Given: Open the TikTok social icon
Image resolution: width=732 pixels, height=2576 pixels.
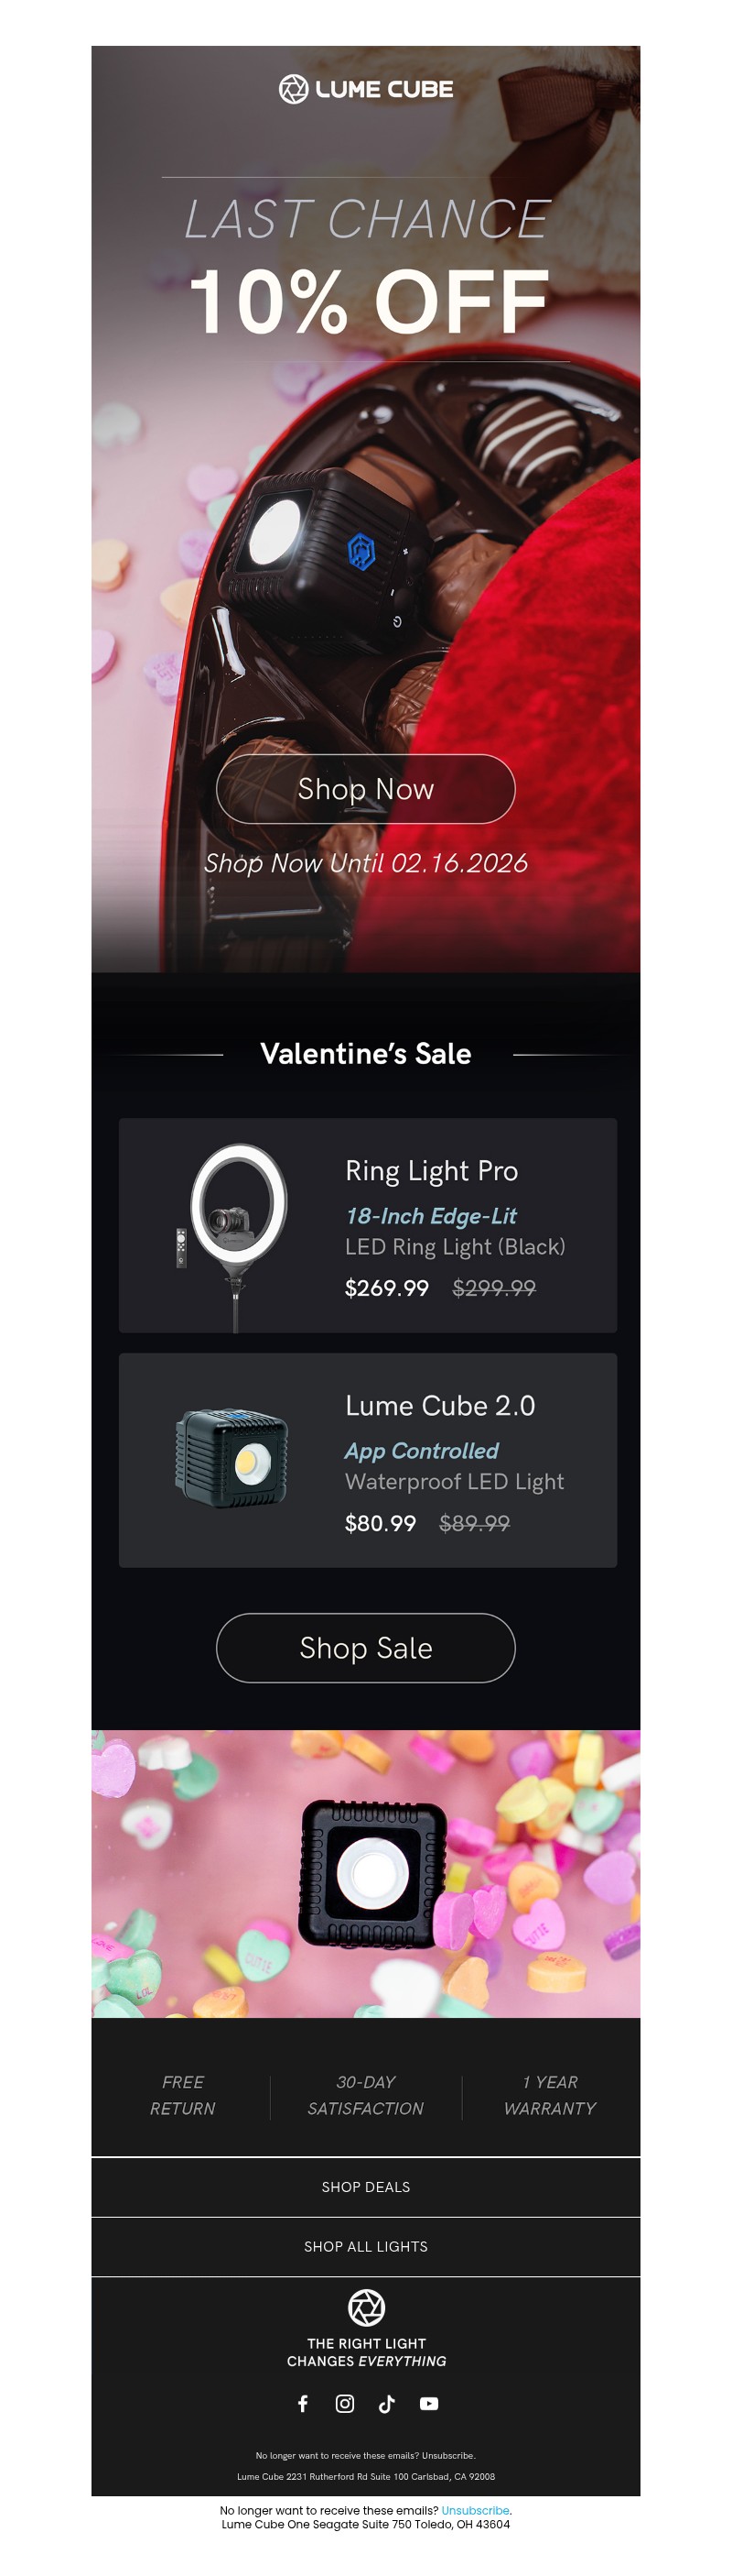Looking at the screenshot, I should (386, 2403).
